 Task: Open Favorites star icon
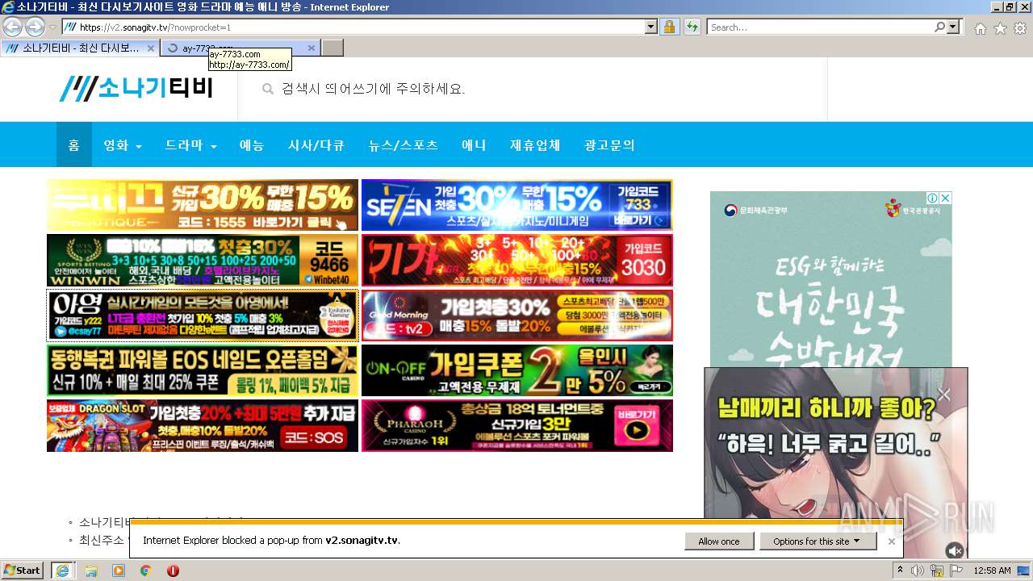pyautogui.click(x=1000, y=28)
